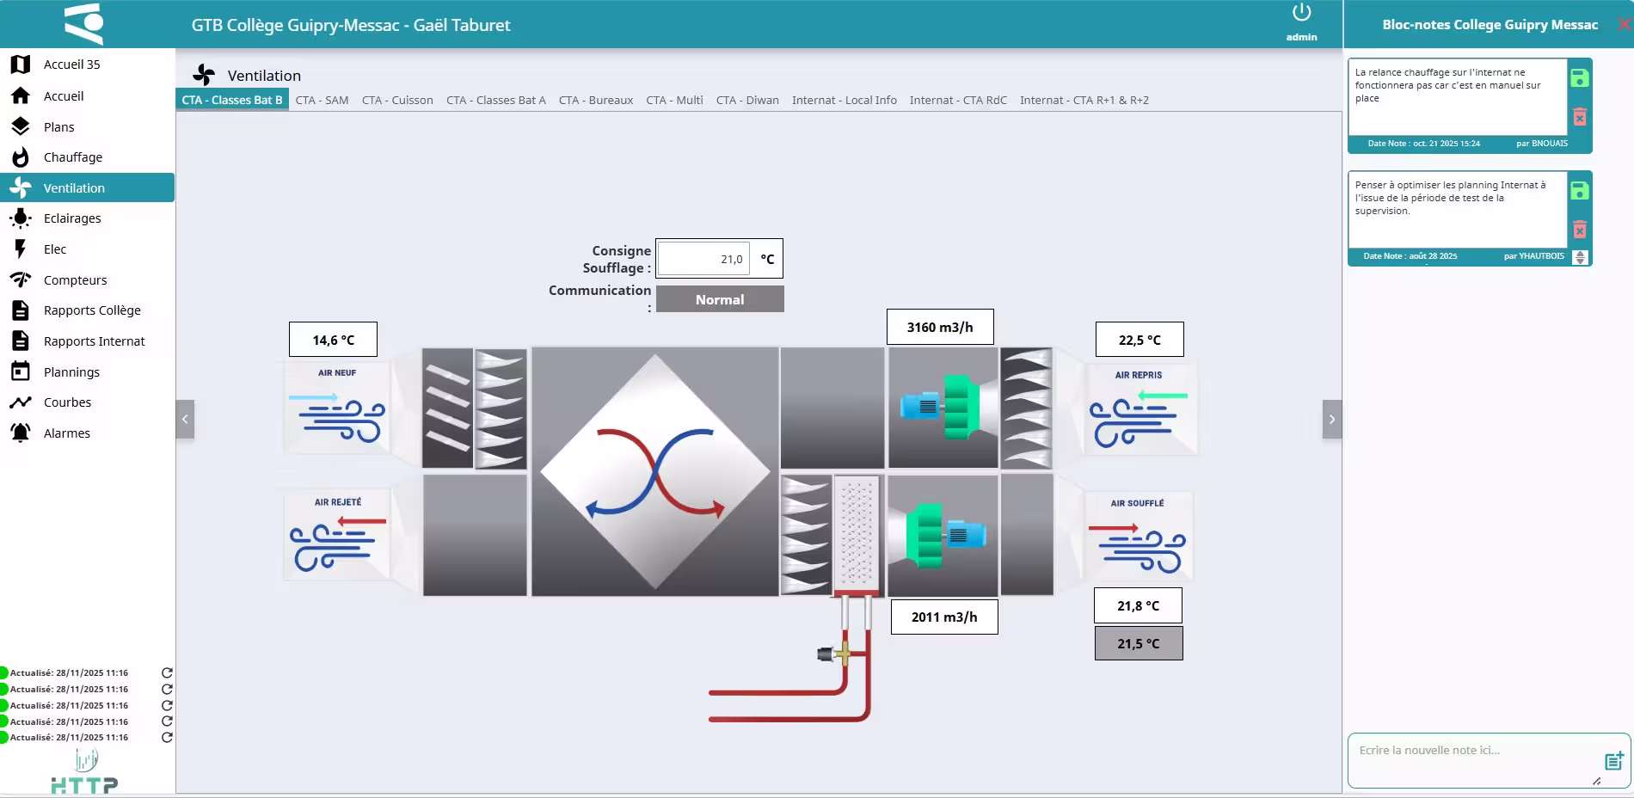Click the new note text area
The width and height of the screenshot is (1634, 798).
1471,759
